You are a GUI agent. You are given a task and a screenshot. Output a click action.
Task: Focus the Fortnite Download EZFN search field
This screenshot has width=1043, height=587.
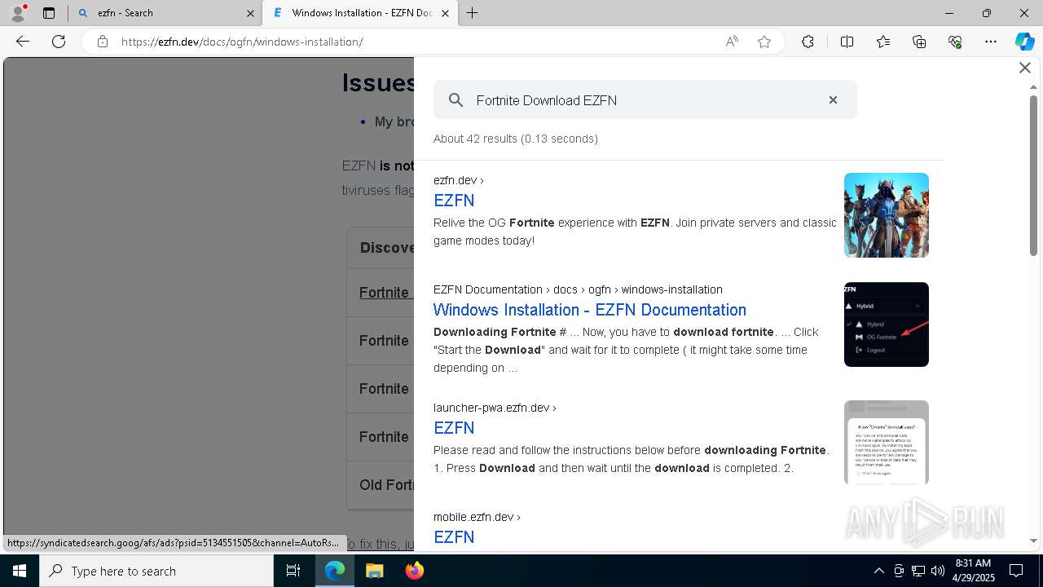pyautogui.click(x=645, y=99)
